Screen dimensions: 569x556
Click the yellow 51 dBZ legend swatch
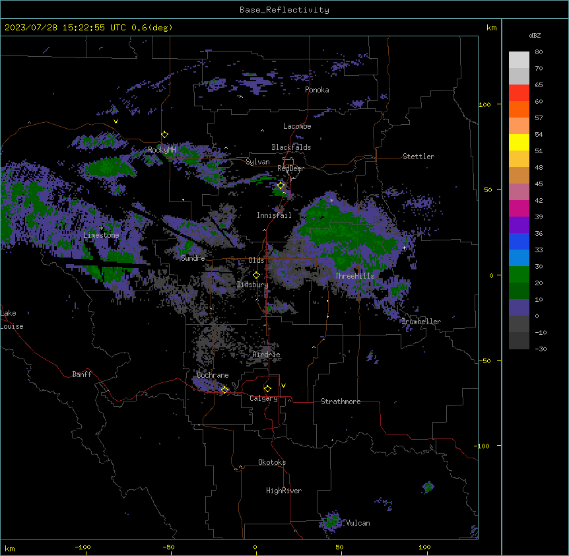519,142
